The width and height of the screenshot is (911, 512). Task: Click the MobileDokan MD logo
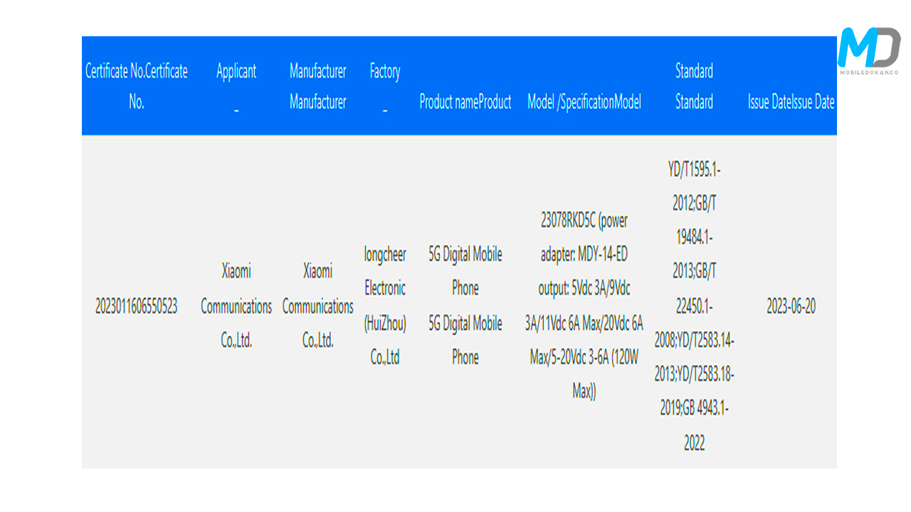click(868, 50)
